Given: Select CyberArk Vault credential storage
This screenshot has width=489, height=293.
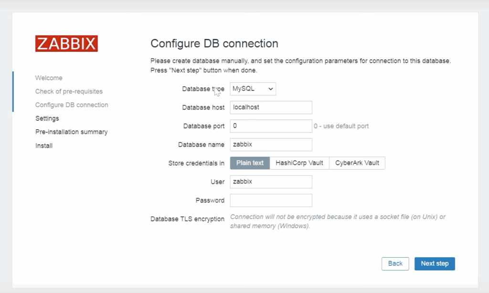Looking at the screenshot, I should (x=357, y=163).
